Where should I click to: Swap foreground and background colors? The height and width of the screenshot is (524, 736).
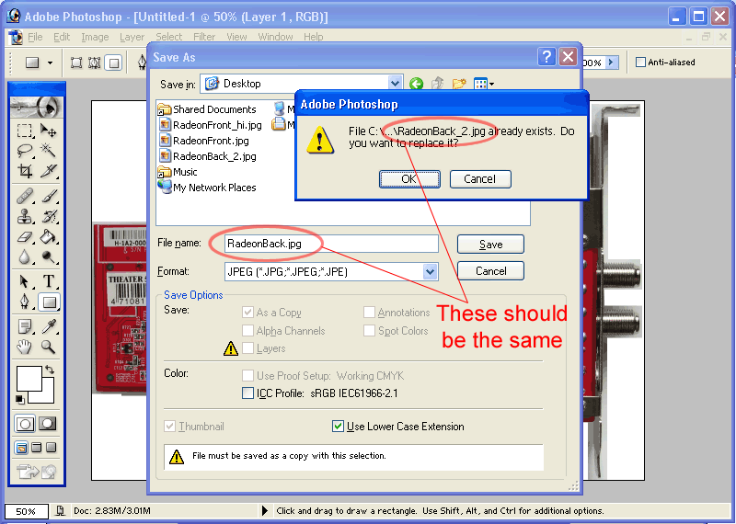tap(50, 370)
